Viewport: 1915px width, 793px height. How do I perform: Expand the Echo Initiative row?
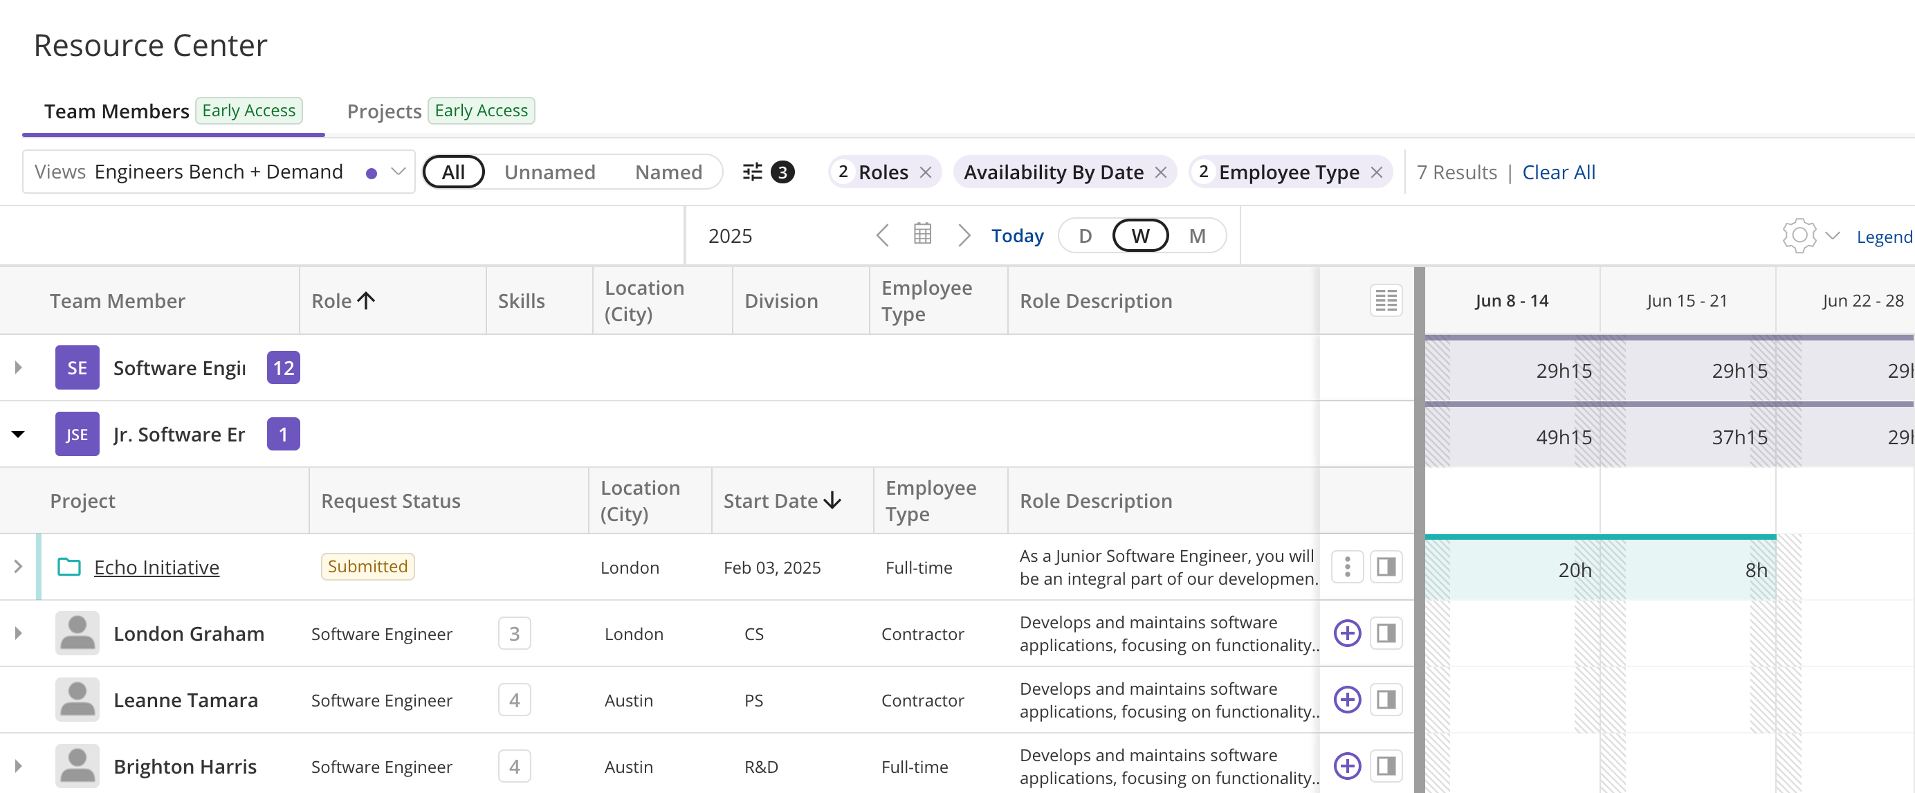coord(19,567)
